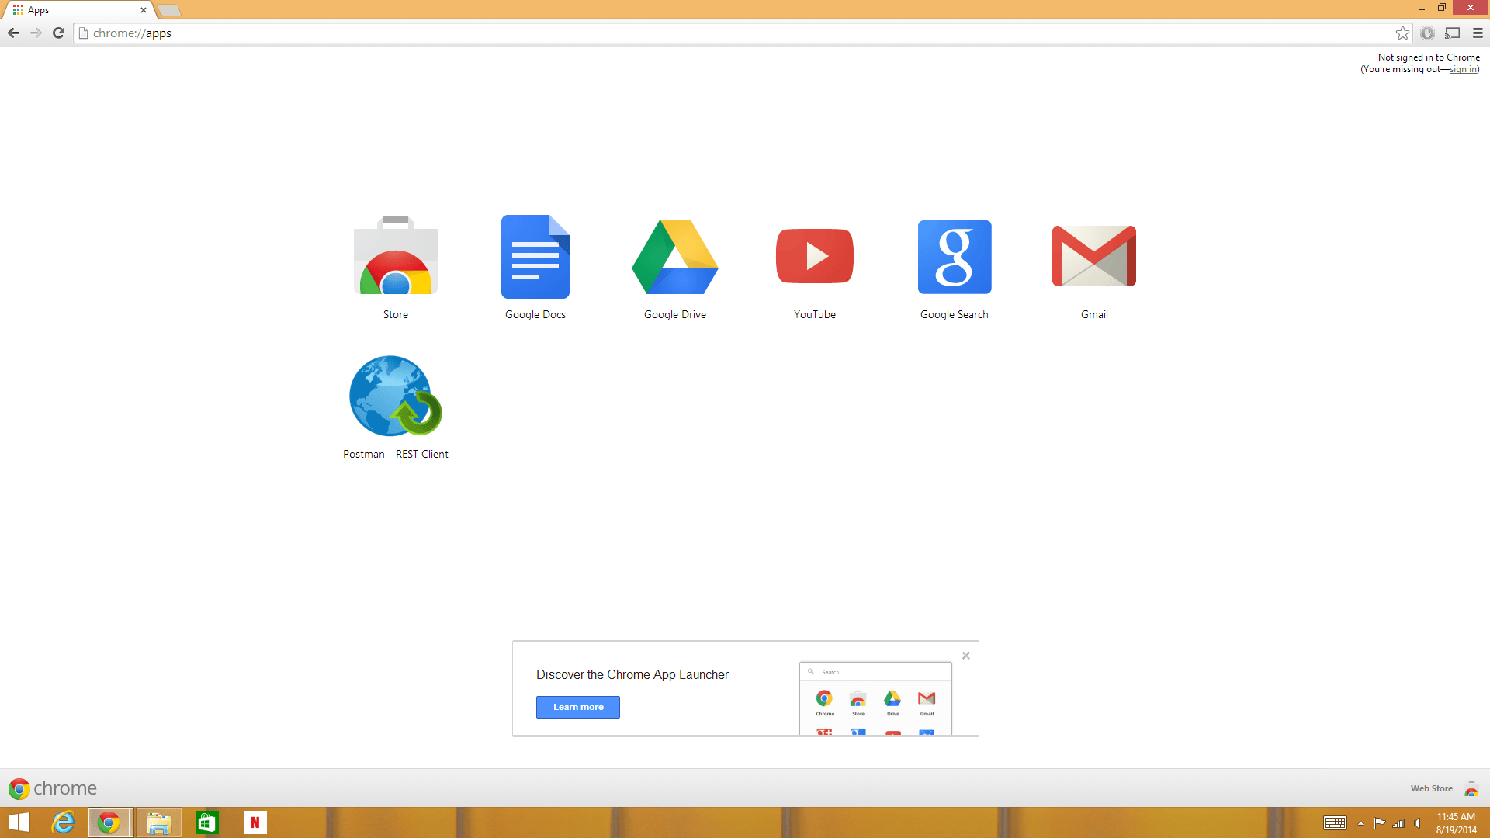Dismiss the App Launcher promo

[966, 656]
